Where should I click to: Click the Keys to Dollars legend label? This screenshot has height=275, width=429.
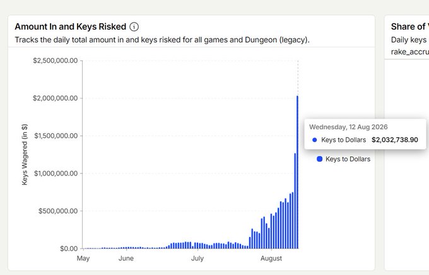pos(348,159)
